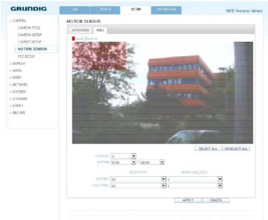
Task: Select MOTION SENSOR in sidebar
Action: point(32,49)
